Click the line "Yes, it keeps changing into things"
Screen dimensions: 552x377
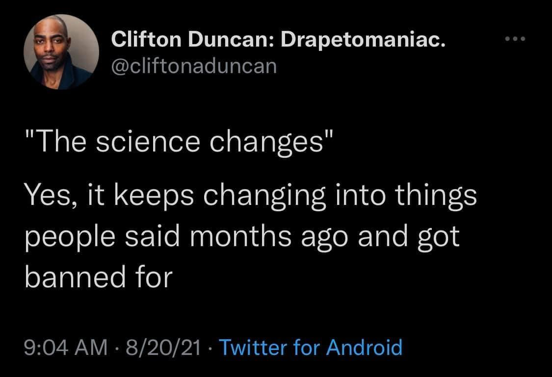coord(250,197)
